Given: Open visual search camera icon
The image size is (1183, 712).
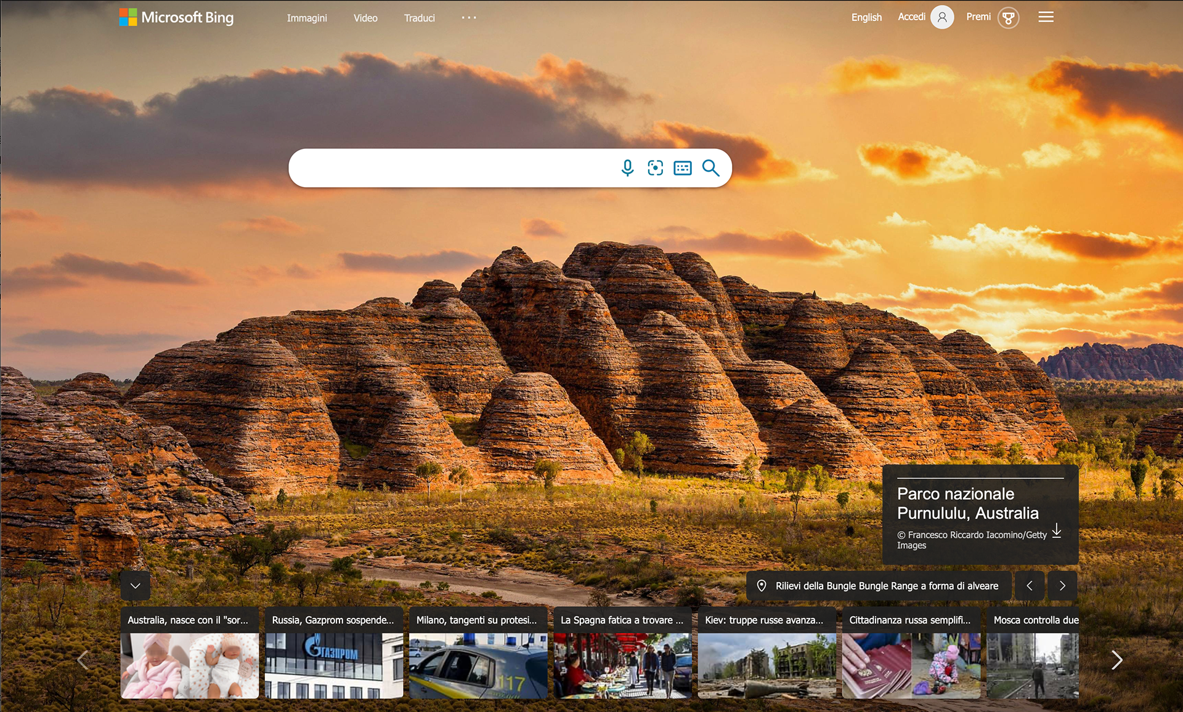Looking at the screenshot, I should pos(655,168).
